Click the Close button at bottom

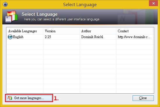point(143,98)
